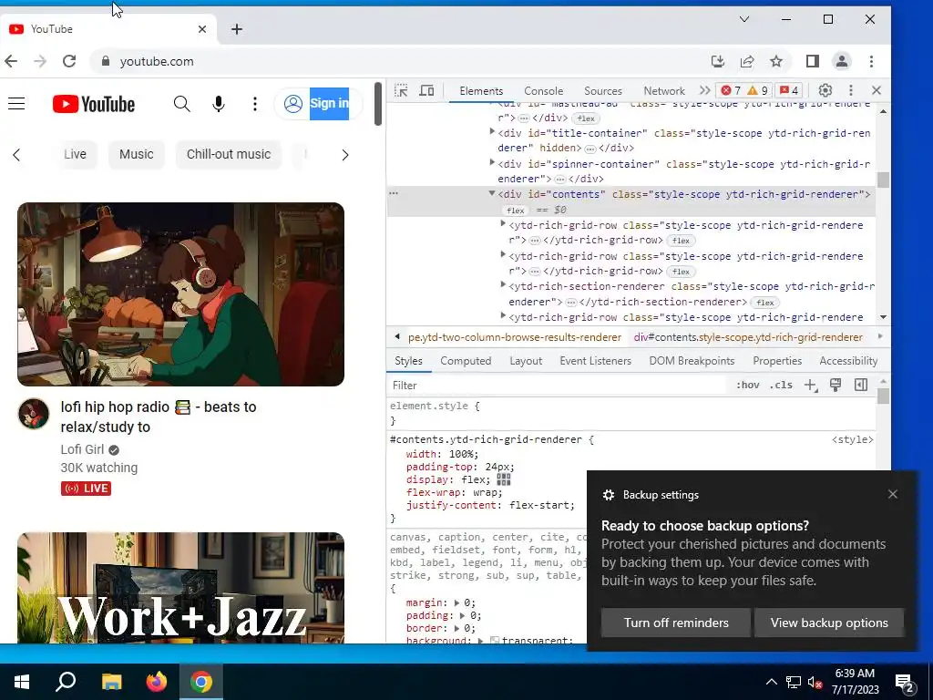
Task: Toggle computed styles sidebar icon
Action: [860, 386]
